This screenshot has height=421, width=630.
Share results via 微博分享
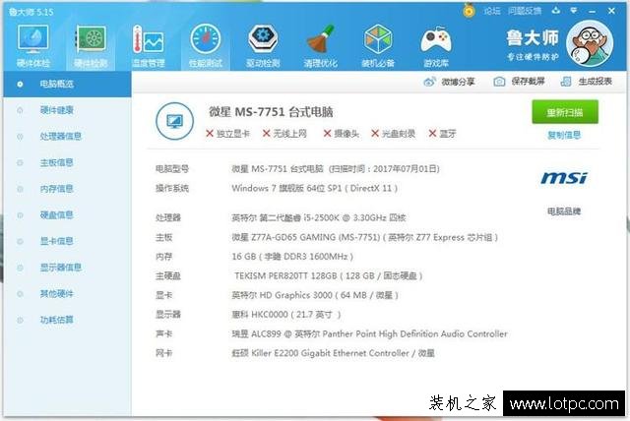[x=449, y=82]
